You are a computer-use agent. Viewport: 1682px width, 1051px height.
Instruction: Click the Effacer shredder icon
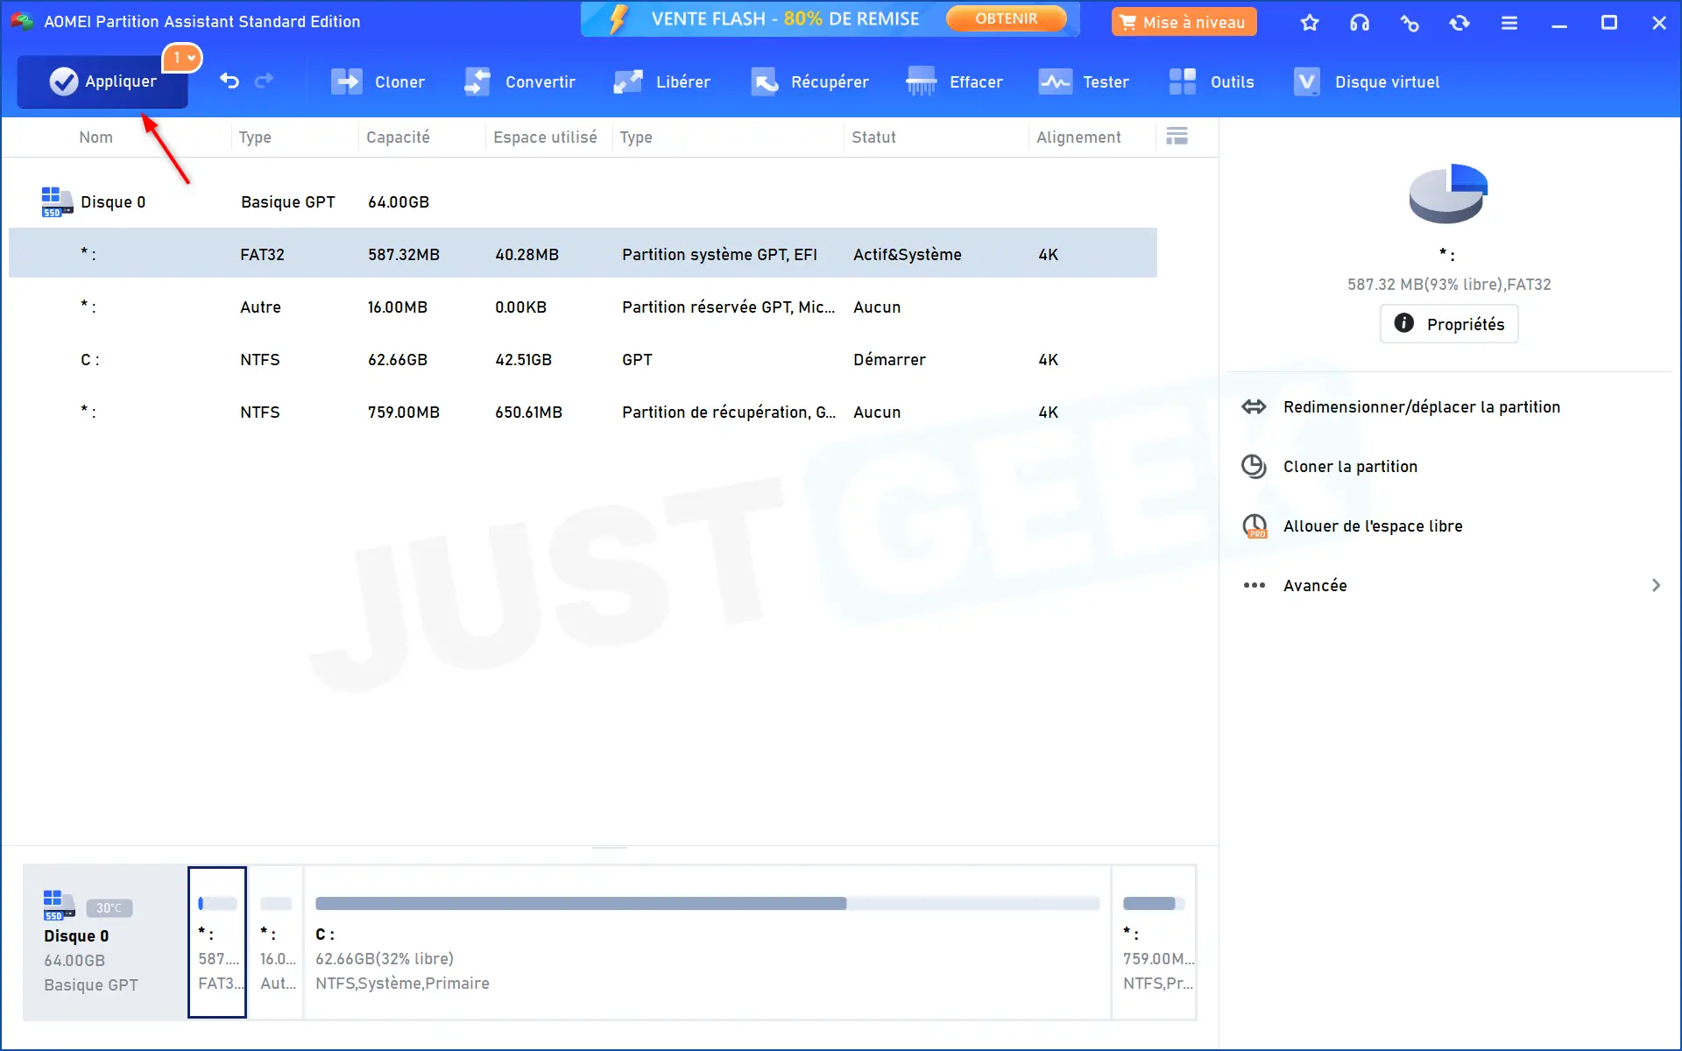(922, 82)
